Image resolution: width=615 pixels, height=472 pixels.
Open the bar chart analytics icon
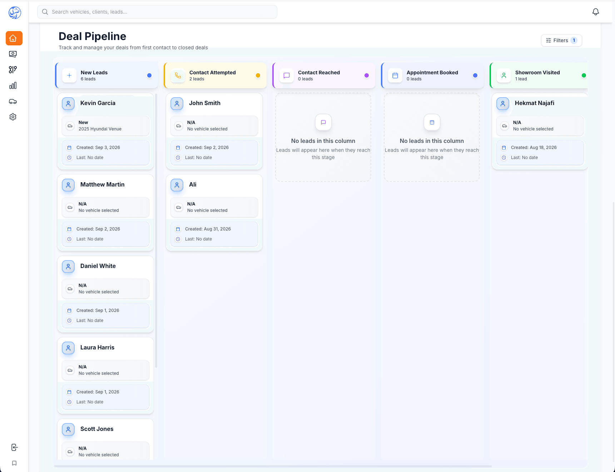[13, 85]
